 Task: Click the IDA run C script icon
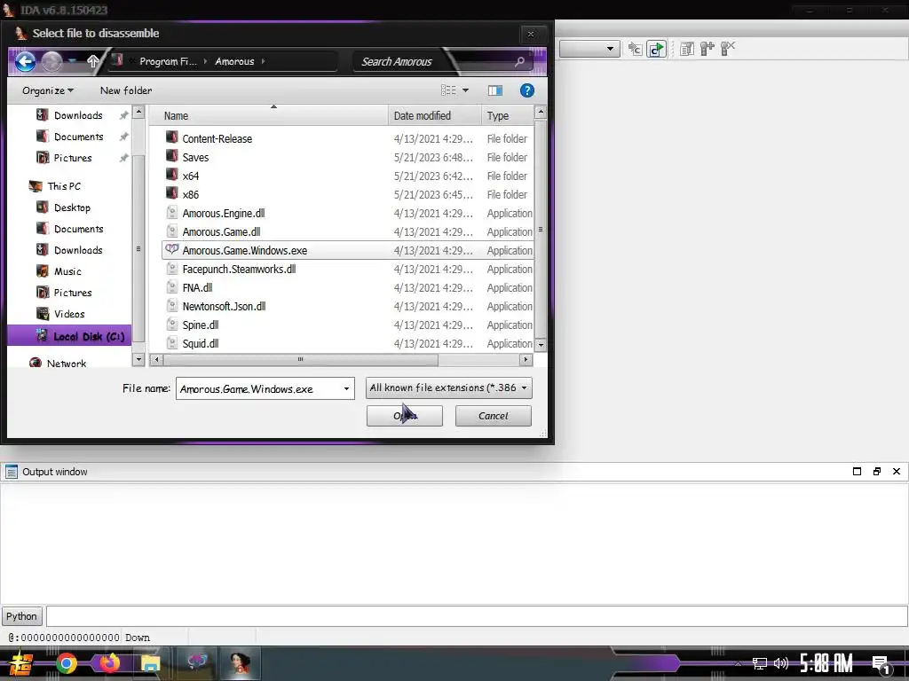point(656,50)
